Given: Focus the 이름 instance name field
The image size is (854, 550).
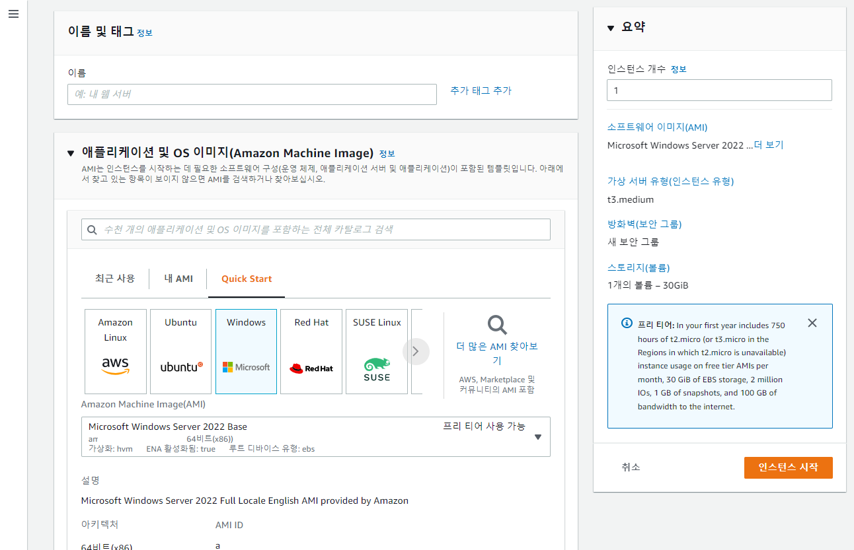Looking at the screenshot, I should click(x=252, y=94).
